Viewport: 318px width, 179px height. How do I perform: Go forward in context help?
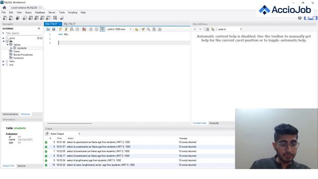pyautogui.click(x=200, y=29)
